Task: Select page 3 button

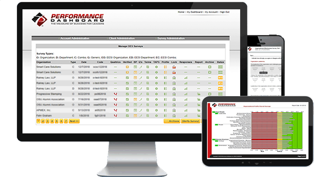Action: pos(48,121)
